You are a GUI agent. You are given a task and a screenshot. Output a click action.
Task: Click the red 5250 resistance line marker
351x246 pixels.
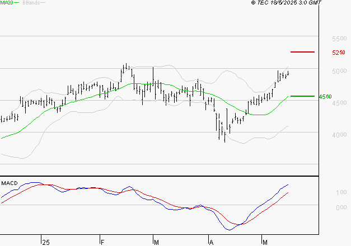pyautogui.click(x=302, y=52)
